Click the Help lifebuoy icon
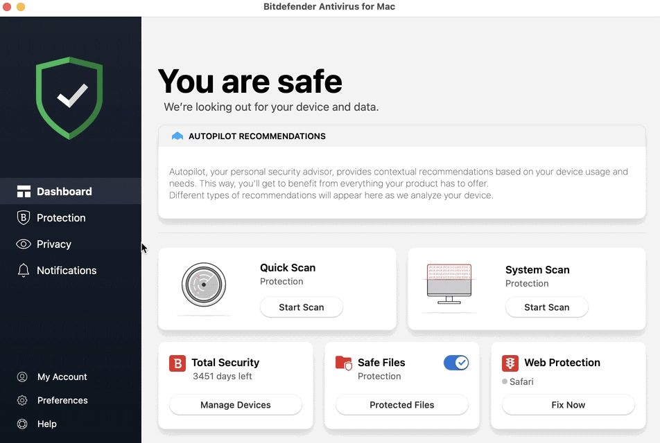 click(x=22, y=424)
